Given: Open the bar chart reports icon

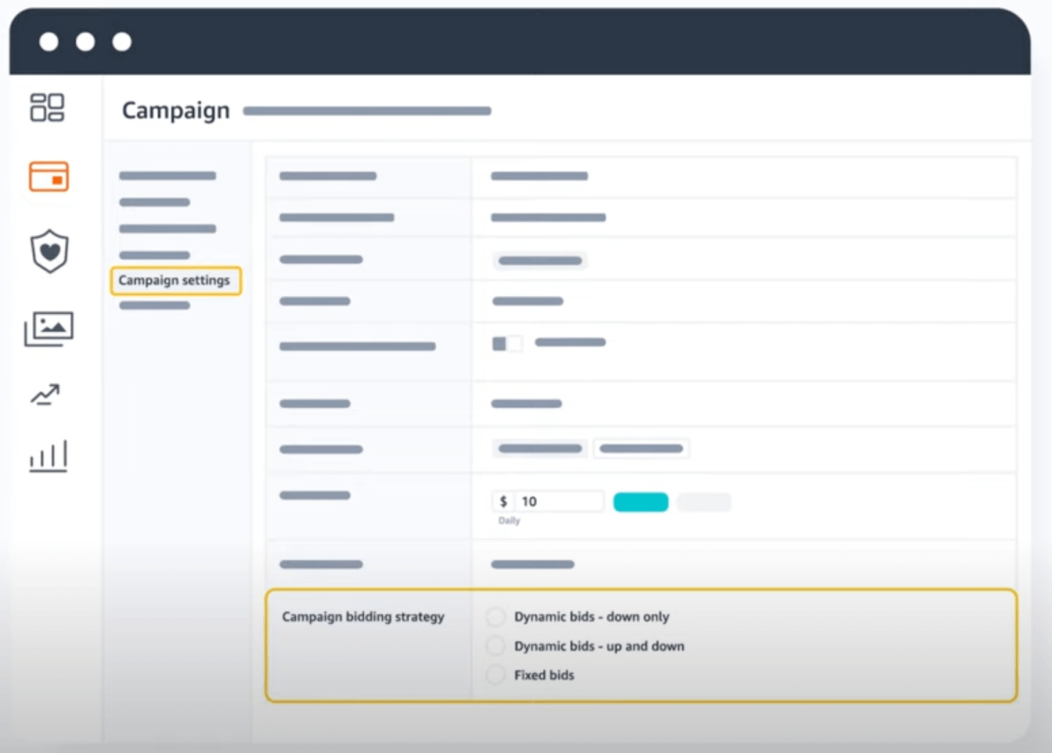Looking at the screenshot, I should (49, 456).
